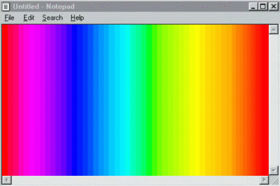Open the Edit menu
Viewport: 280px width, 186px height.
(x=29, y=18)
